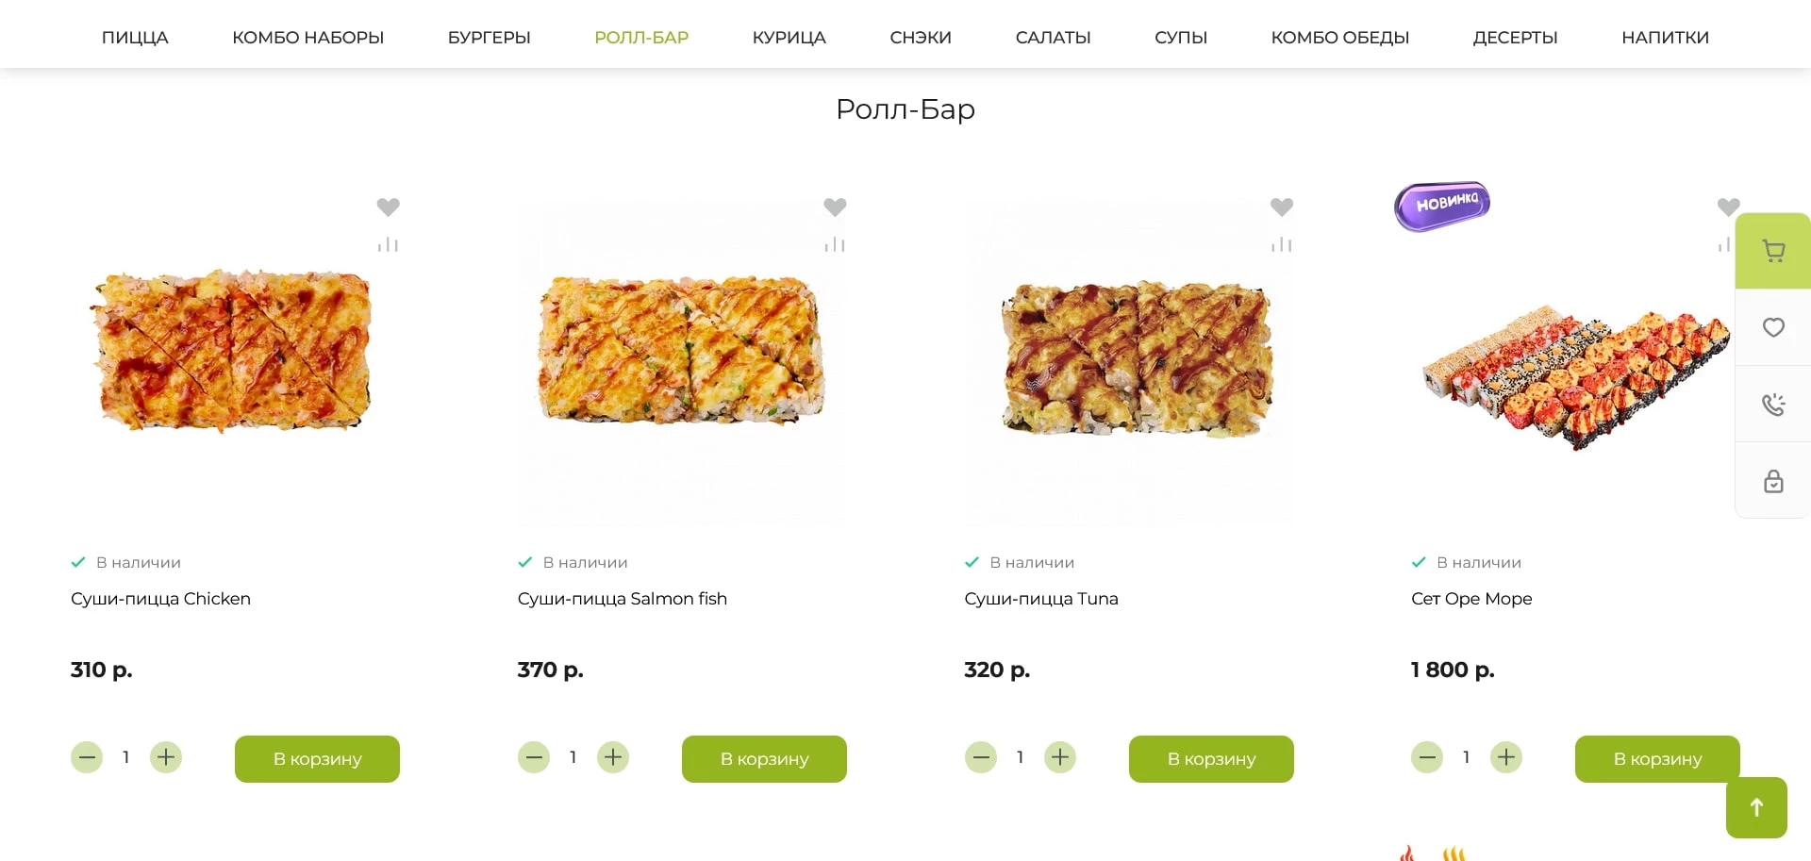Open the Суши-пицца Salmon fish product link
The height and width of the screenshot is (861, 1811).
point(622,599)
